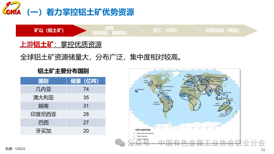Click the Both karstic and lateritic legend entry
Image resolution: width=274 pixels, height=154 pixels.
point(144,133)
